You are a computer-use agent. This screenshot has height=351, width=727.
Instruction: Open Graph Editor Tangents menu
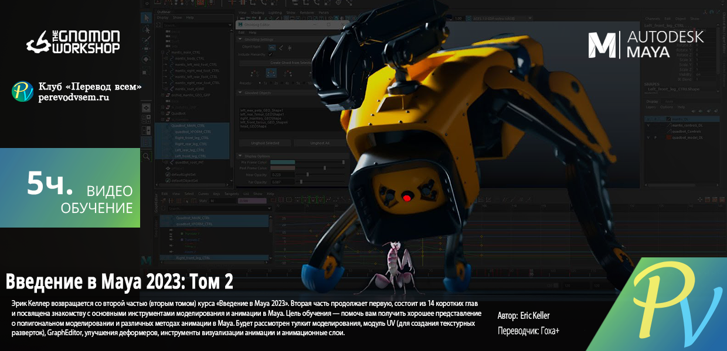(x=232, y=194)
